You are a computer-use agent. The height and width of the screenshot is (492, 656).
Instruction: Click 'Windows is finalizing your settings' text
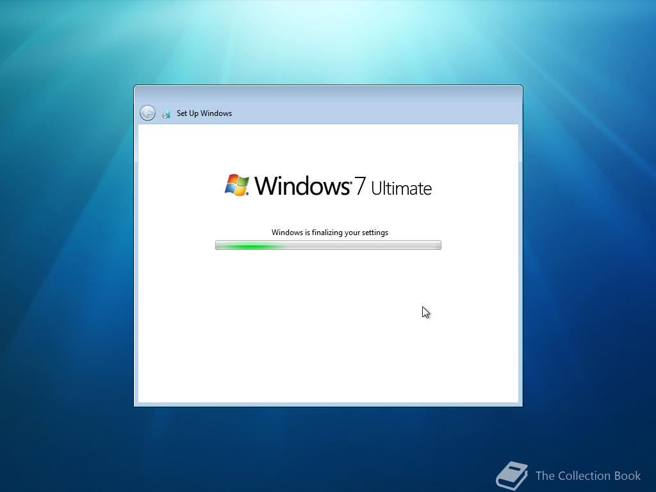(x=330, y=233)
